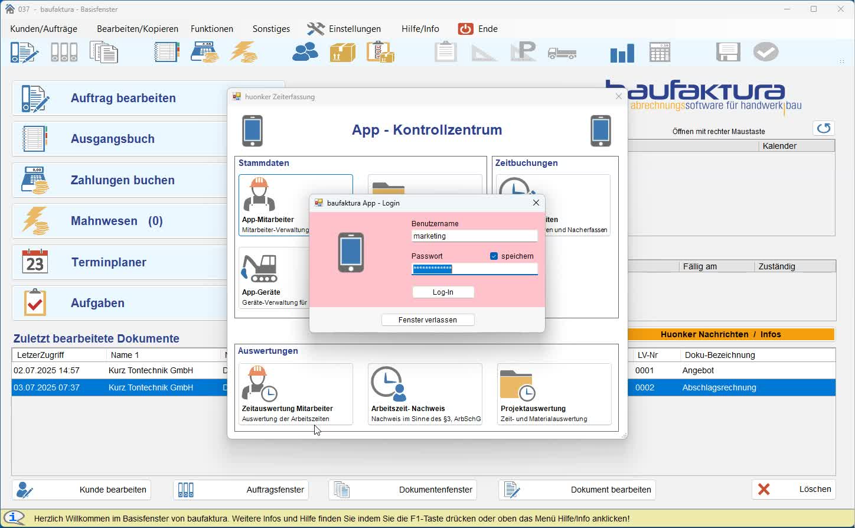This screenshot has height=528, width=855.
Task: Click the Angebot cell in row 0001
Action: point(698,370)
